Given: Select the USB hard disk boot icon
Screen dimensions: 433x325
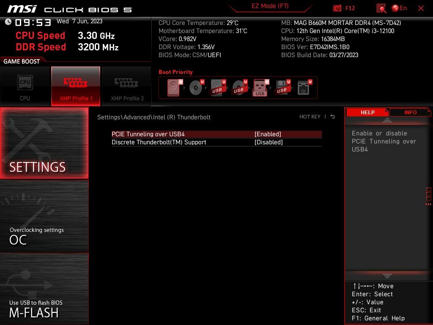Looking at the screenshot, I should point(218,88).
